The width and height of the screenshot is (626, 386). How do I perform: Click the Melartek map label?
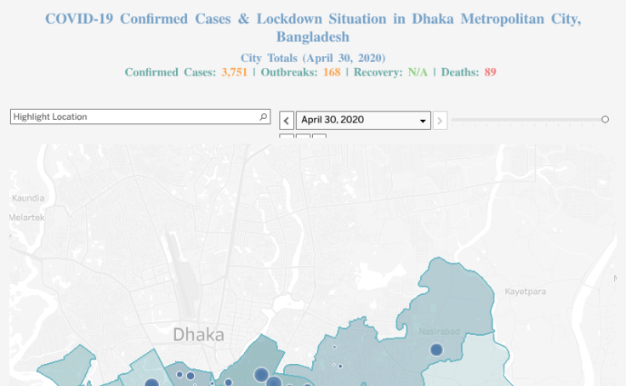coord(26,218)
